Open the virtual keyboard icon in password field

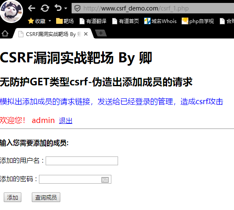105,179
